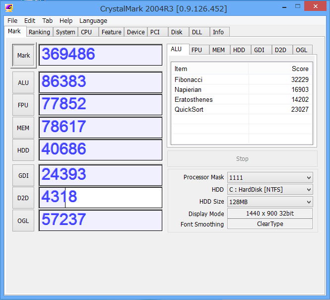This screenshot has width=330, height=300.
Task: Open the Language menu
Action: (93, 21)
